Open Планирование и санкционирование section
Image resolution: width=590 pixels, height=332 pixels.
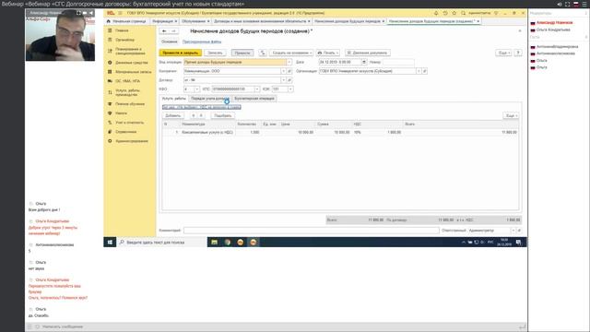click(x=130, y=52)
